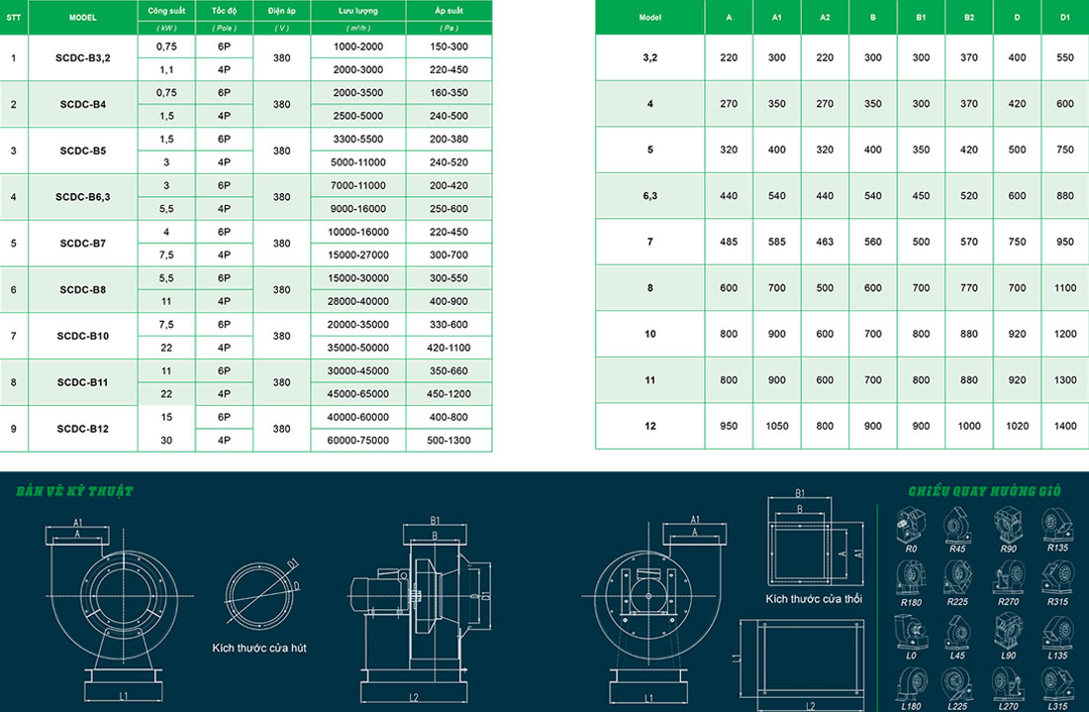Click the dimension value '485'
The image size is (1089, 712).
(x=729, y=242)
